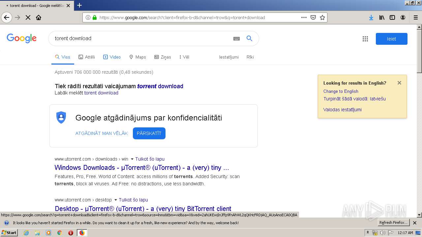Select the Viss search tab
The height and width of the screenshot is (237, 422).
tap(63, 57)
